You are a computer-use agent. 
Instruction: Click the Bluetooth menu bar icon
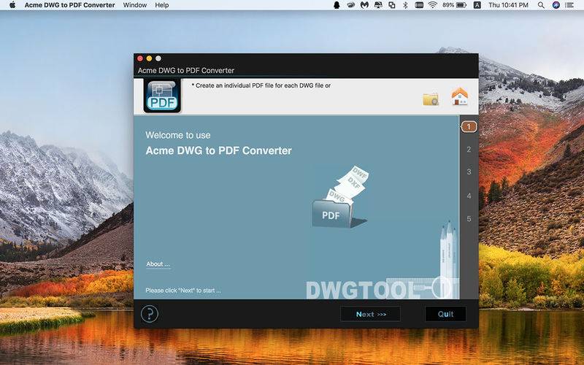click(x=405, y=5)
